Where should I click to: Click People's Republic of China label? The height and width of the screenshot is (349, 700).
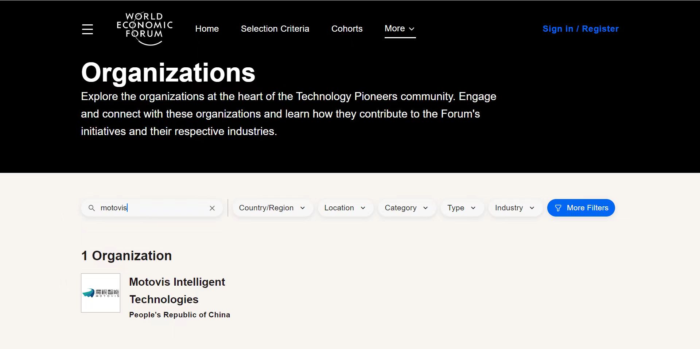click(179, 315)
